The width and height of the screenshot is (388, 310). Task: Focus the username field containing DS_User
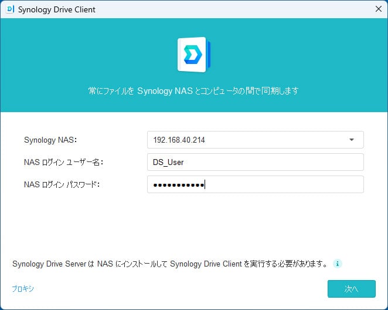point(255,162)
